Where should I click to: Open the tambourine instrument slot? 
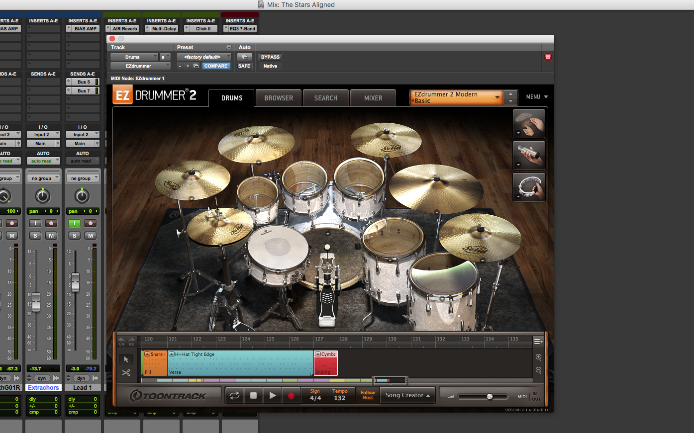pos(529,187)
